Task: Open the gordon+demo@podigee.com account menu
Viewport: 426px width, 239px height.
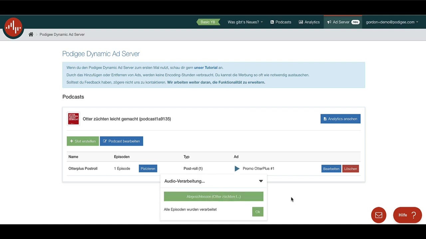Action: tap(392, 22)
